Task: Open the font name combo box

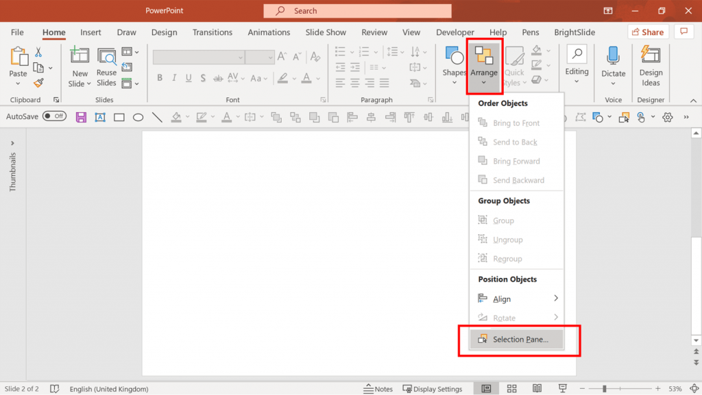Action: point(198,58)
